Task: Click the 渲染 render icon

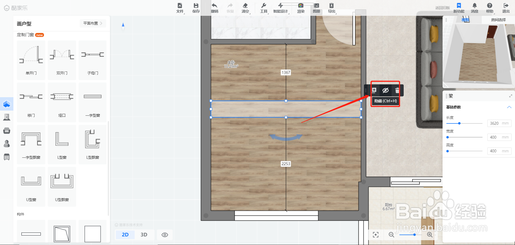Action: 301,8
